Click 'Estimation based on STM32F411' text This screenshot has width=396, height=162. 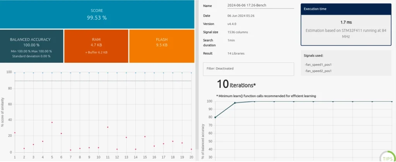pos(346,33)
